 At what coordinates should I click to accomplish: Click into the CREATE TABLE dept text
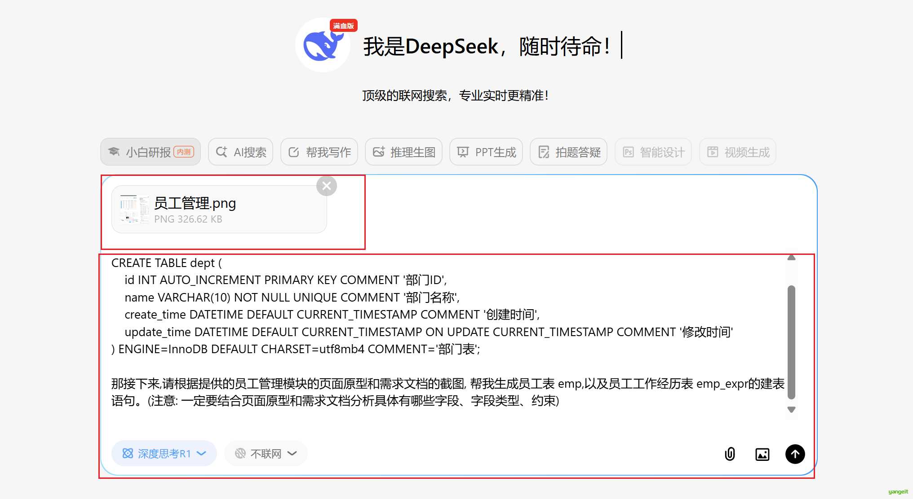tap(167, 263)
